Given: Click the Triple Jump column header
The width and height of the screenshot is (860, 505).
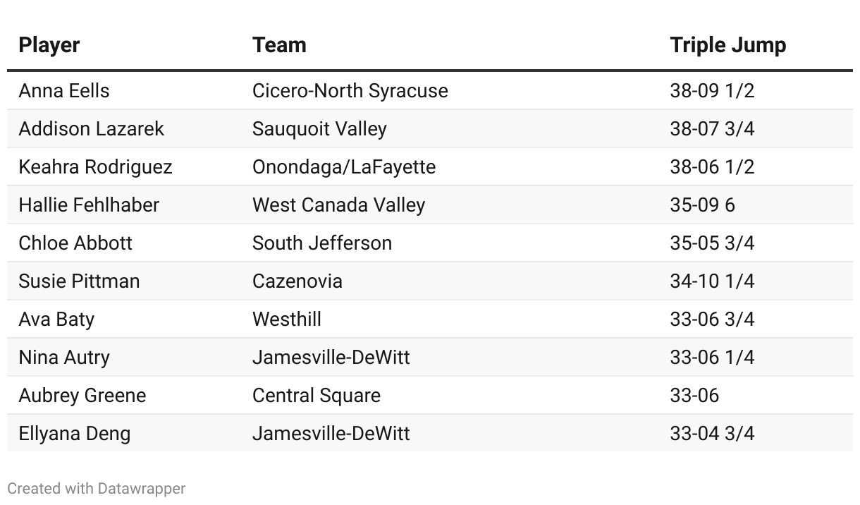Looking at the screenshot, I should tap(727, 45).
